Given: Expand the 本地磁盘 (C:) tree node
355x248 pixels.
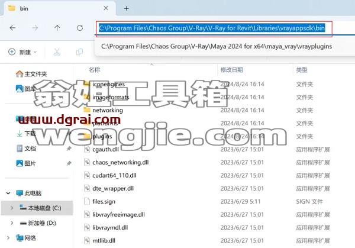Looking at the screenshot, I should (12, 208).
